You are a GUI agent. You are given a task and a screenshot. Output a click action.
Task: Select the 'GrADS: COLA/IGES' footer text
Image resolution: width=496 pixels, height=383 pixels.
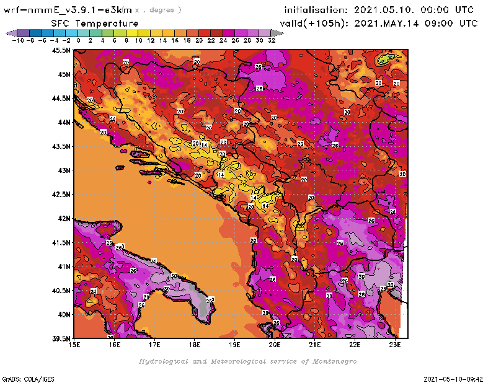click(x=28, y=379)
